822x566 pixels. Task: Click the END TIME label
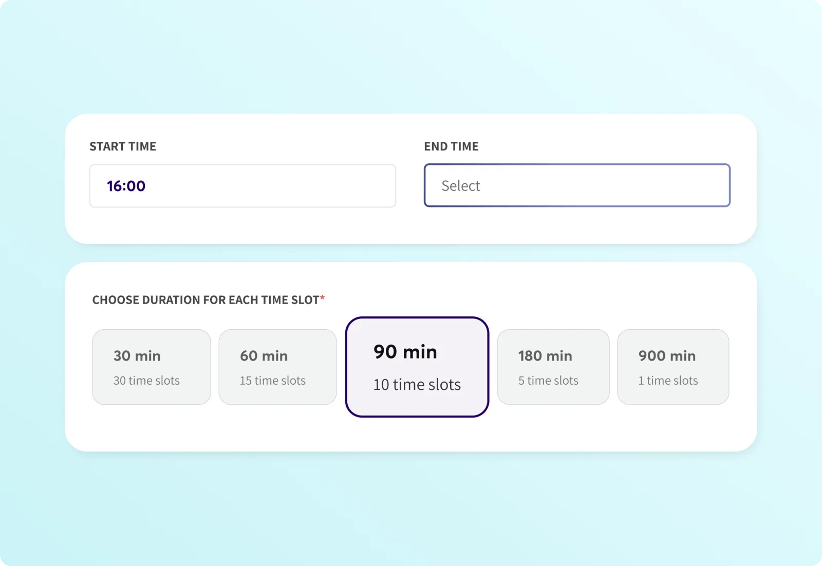451,146
